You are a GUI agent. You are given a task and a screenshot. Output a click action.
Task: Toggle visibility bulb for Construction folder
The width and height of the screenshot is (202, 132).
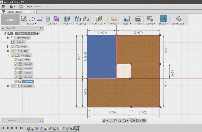coord(12,86)
